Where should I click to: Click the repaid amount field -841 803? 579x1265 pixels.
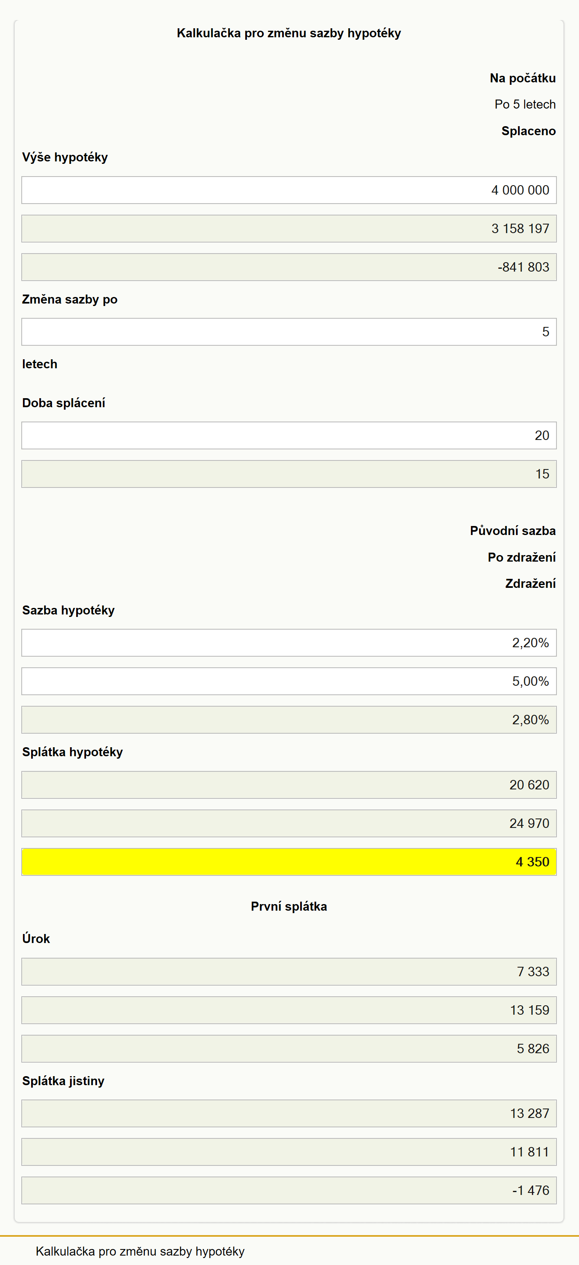(x=289, y=267)
